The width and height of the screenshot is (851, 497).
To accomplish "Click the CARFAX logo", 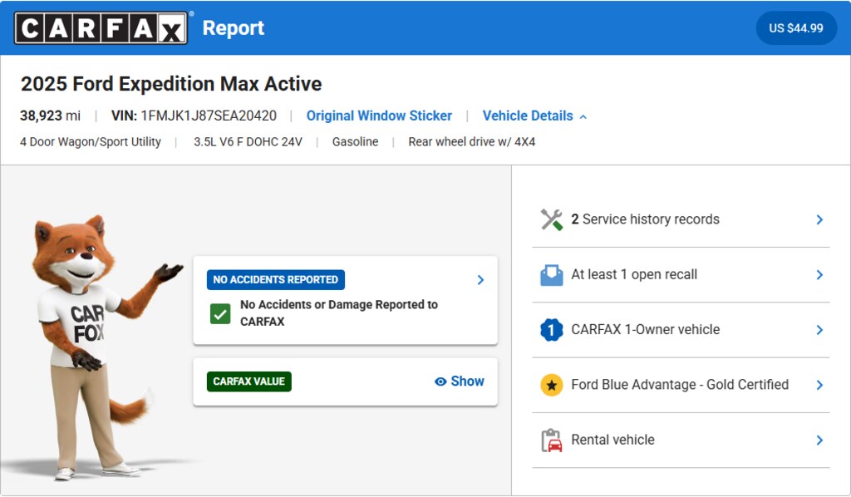I will (101, 27).
